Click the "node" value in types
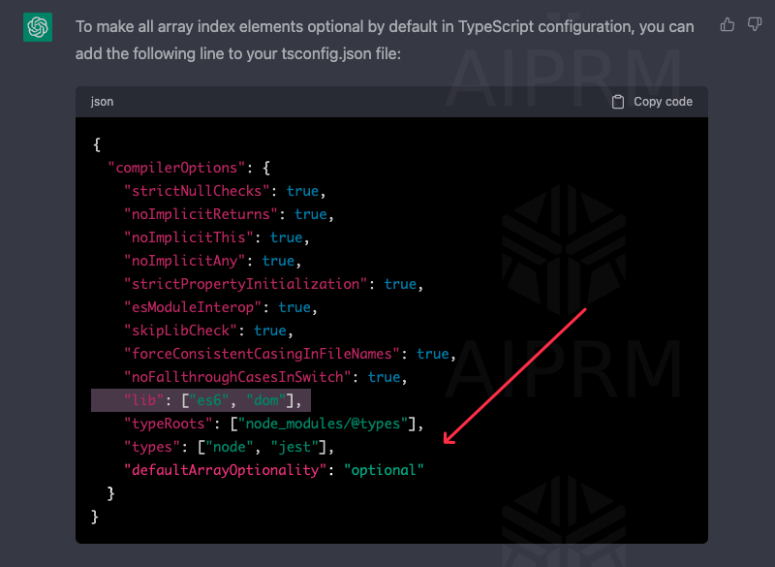Image resolution: width=775 pixels, height=567 pixels. coord(230,447)
